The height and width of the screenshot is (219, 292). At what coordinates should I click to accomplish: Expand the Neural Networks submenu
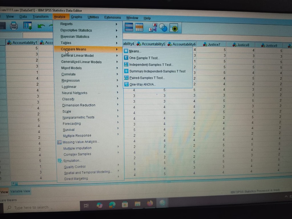(x=88, y=93)
